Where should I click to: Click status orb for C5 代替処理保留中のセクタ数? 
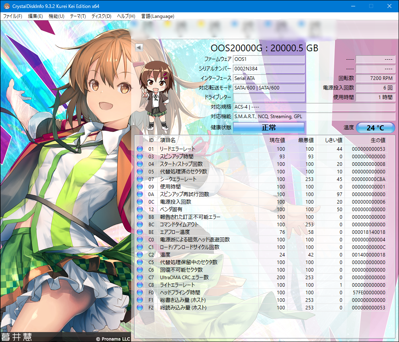[x=140, y=262]
